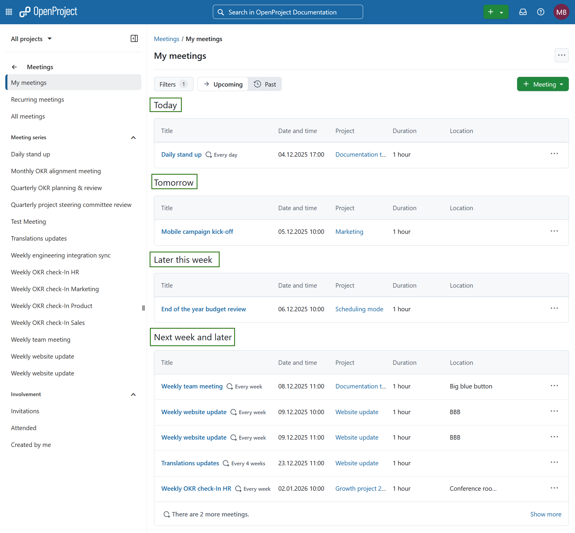The width and height of the screenshot is (575, 533).
Task: Go back using arrow beside Meetings heading
Action: click(x=14, y=67)
